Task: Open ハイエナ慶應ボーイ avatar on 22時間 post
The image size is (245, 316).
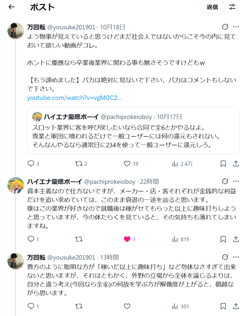Action: 15,185
